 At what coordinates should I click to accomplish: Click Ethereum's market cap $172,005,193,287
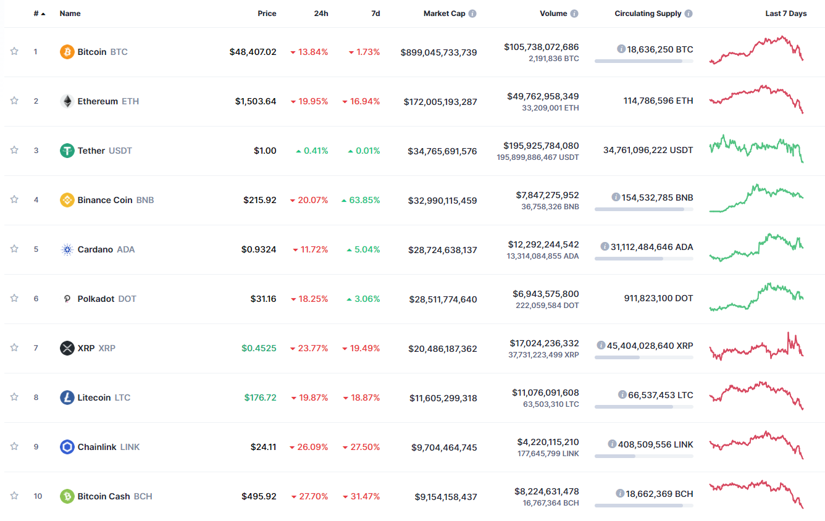(x=441, y=102)
